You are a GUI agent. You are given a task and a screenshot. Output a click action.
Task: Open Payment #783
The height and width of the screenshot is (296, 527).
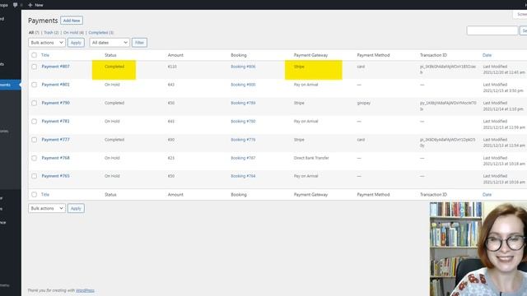coord(55,121)
